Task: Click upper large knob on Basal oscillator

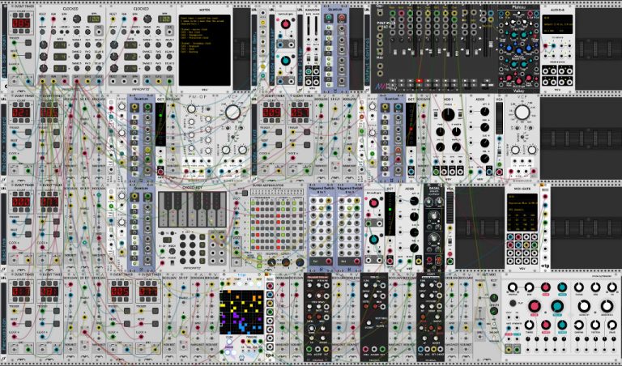Action: (x=434, y=215)
